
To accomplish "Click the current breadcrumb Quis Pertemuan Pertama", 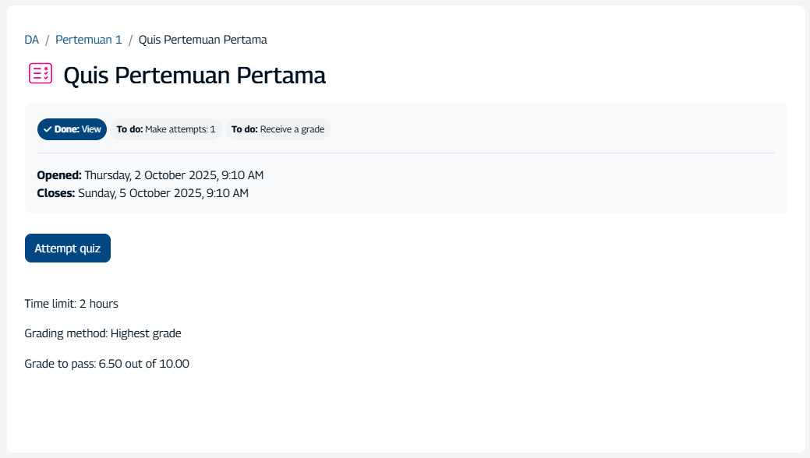I will pyautogui.click(x=203, y=40).
